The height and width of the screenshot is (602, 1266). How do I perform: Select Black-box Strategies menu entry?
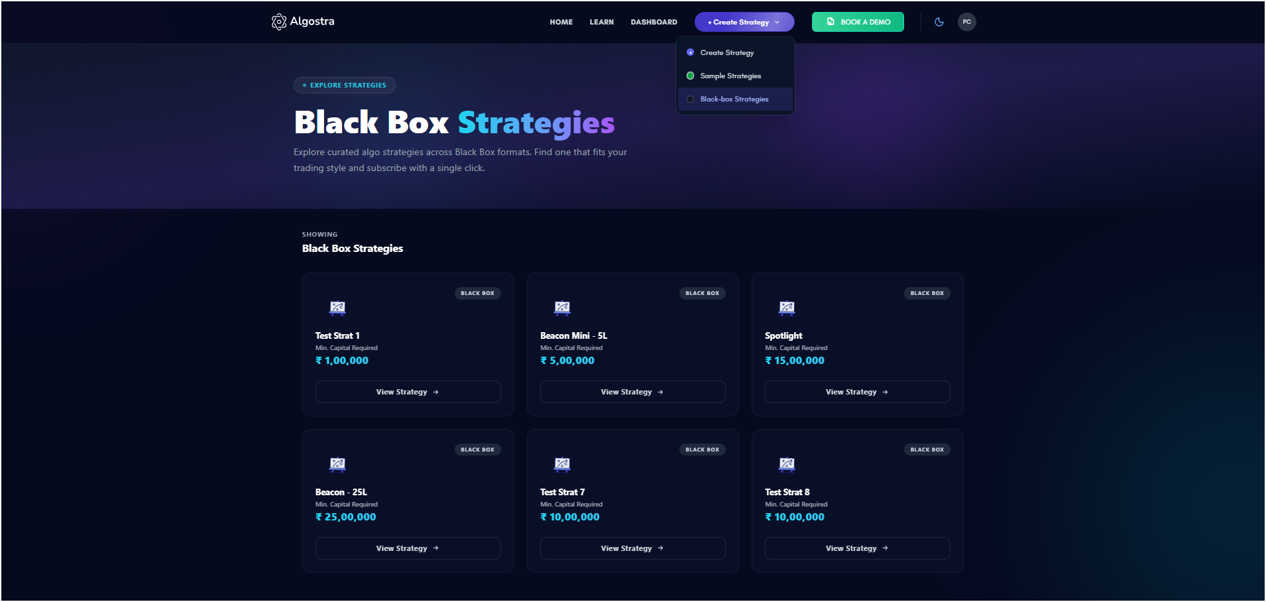pyautogui.click(x=735, y=99)
